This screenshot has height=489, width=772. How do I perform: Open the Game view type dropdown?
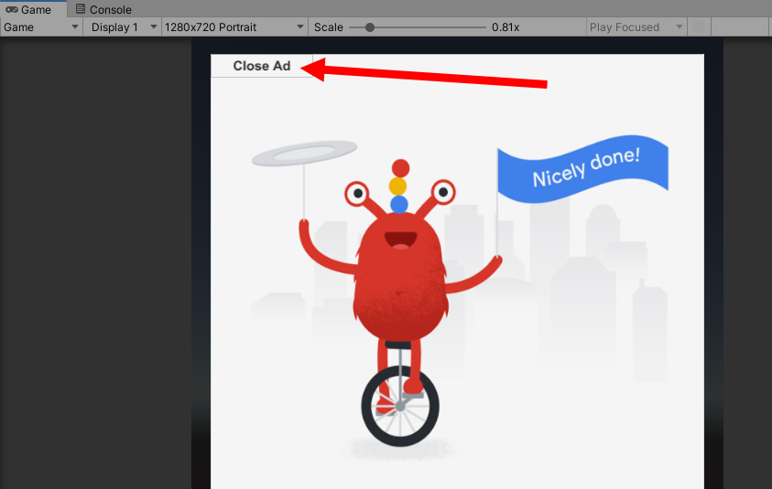pos(41,27)
